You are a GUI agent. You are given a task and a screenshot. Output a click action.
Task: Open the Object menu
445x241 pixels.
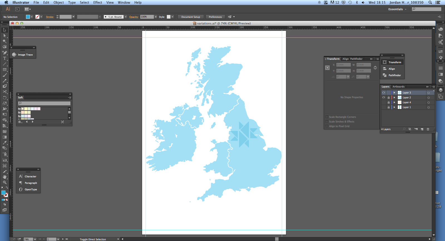click(x=59, y=2)
